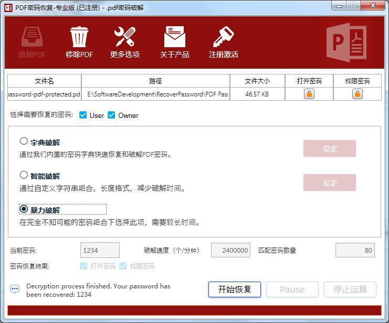Select the 智能破解 radio option
The width and height of the screenshot is (389, 323).
(24, 175)
